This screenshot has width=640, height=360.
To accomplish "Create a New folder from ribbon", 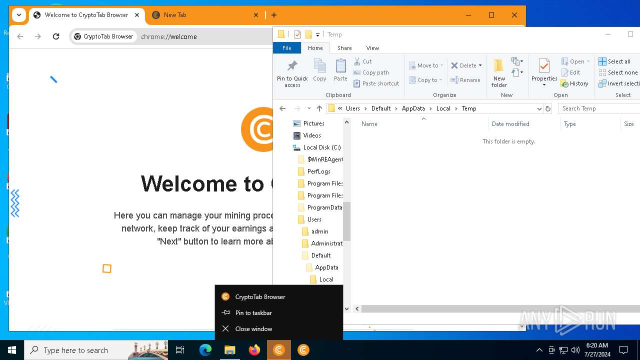I will tap(499, 73).
